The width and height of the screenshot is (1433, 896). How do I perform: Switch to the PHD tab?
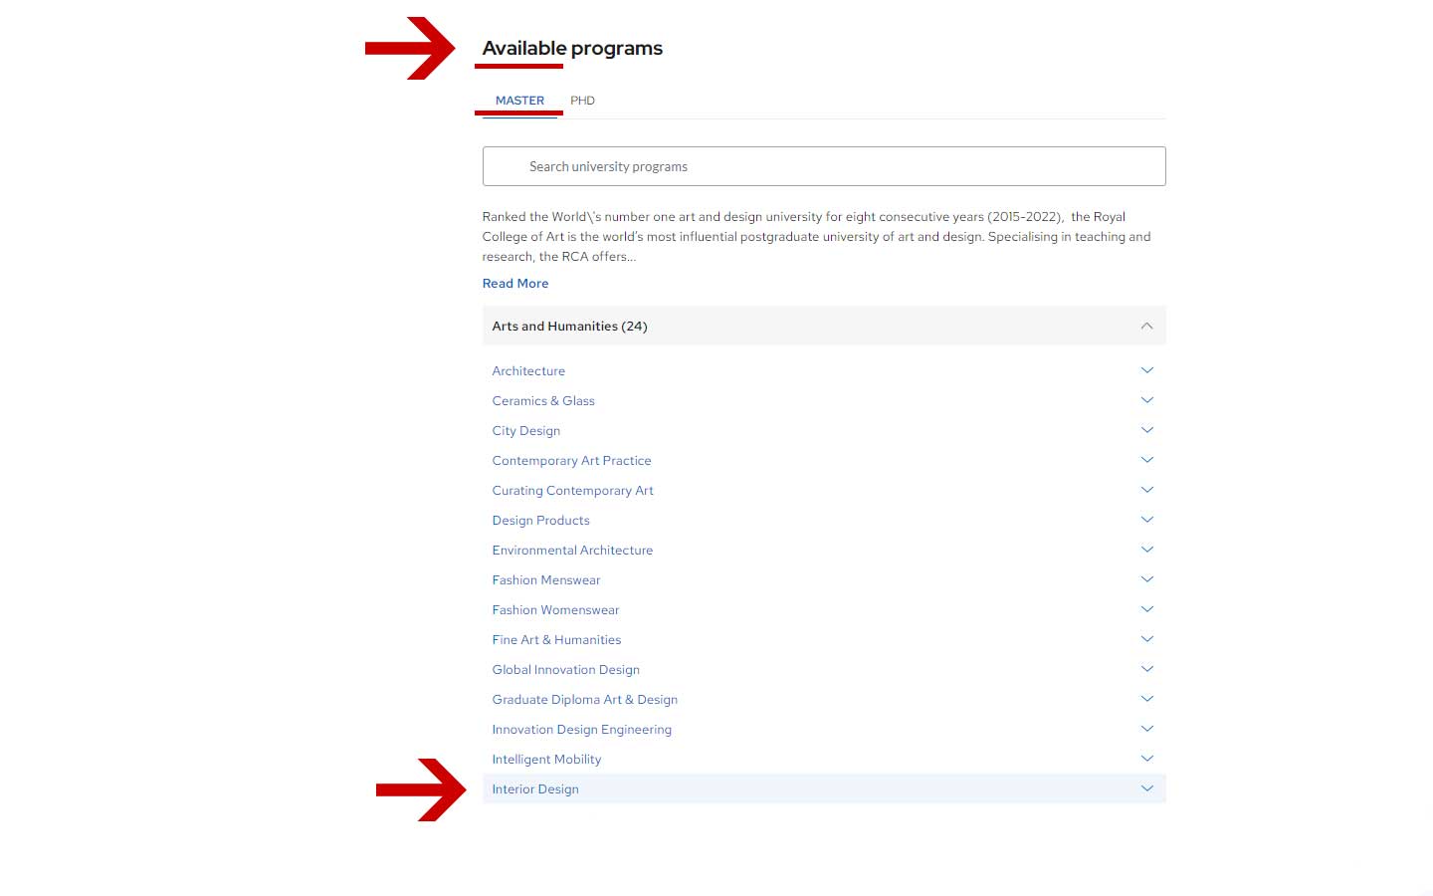[x=582, y=101]
